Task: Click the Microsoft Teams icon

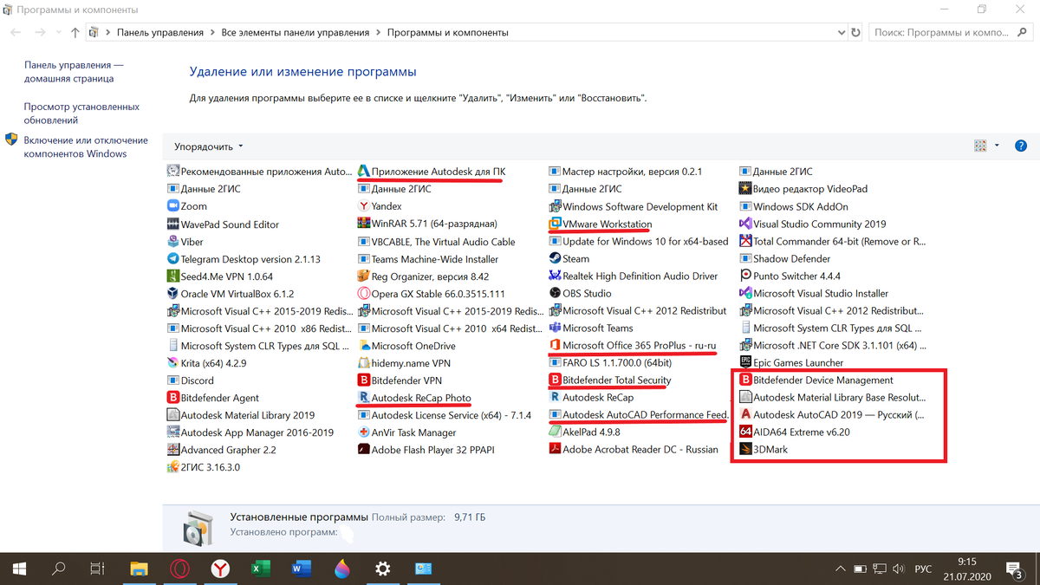Action: (x=556, y=328)
